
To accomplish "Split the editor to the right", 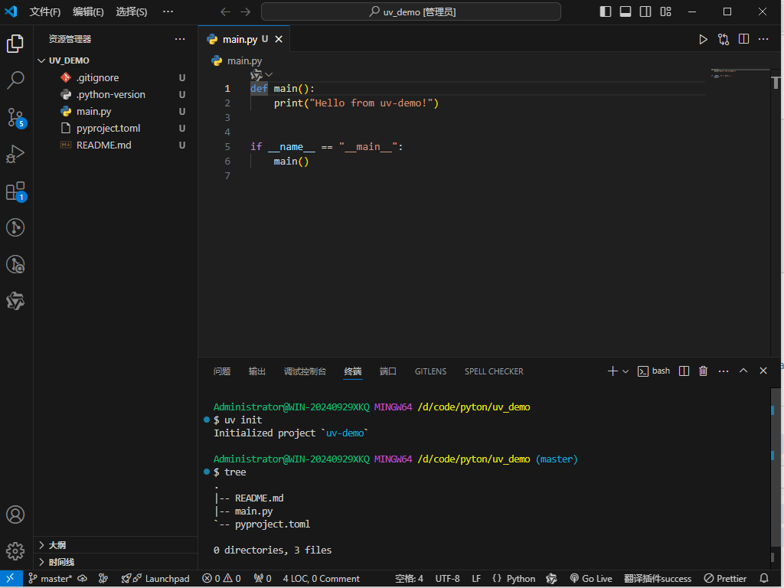I will [743, 39].
